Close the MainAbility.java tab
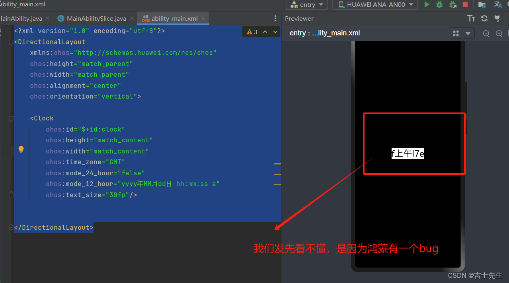The image size is (509, 283). [x=47, y=18]
